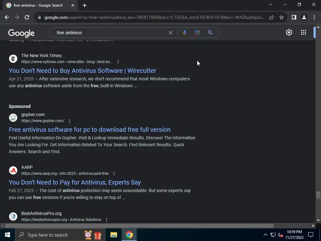Click the Chrome taskbar icon
The width and height of the screenshot is (321, 241).
(129, 235)
